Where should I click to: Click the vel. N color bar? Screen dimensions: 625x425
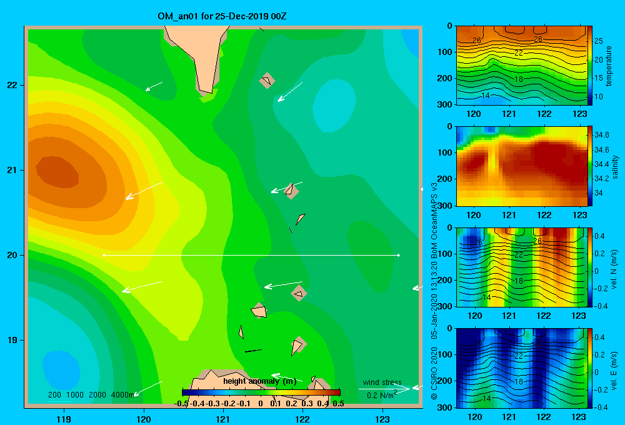(590, 267)
